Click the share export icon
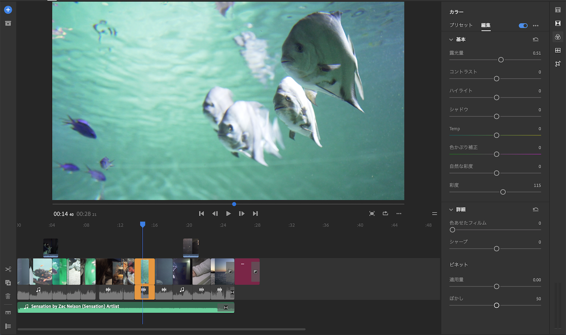The image size is (566, 335). 385,213
